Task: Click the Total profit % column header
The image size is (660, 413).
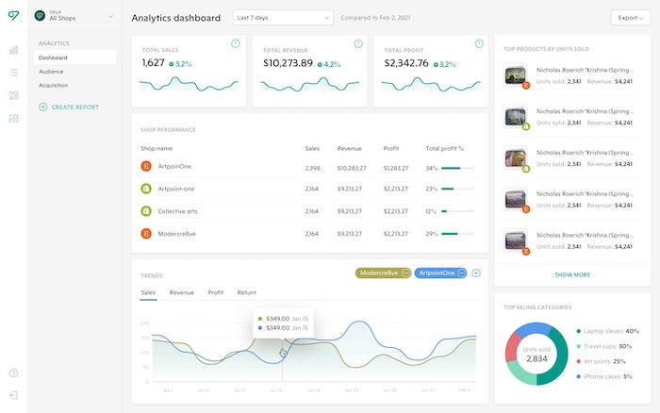Action: click(444, 149)
